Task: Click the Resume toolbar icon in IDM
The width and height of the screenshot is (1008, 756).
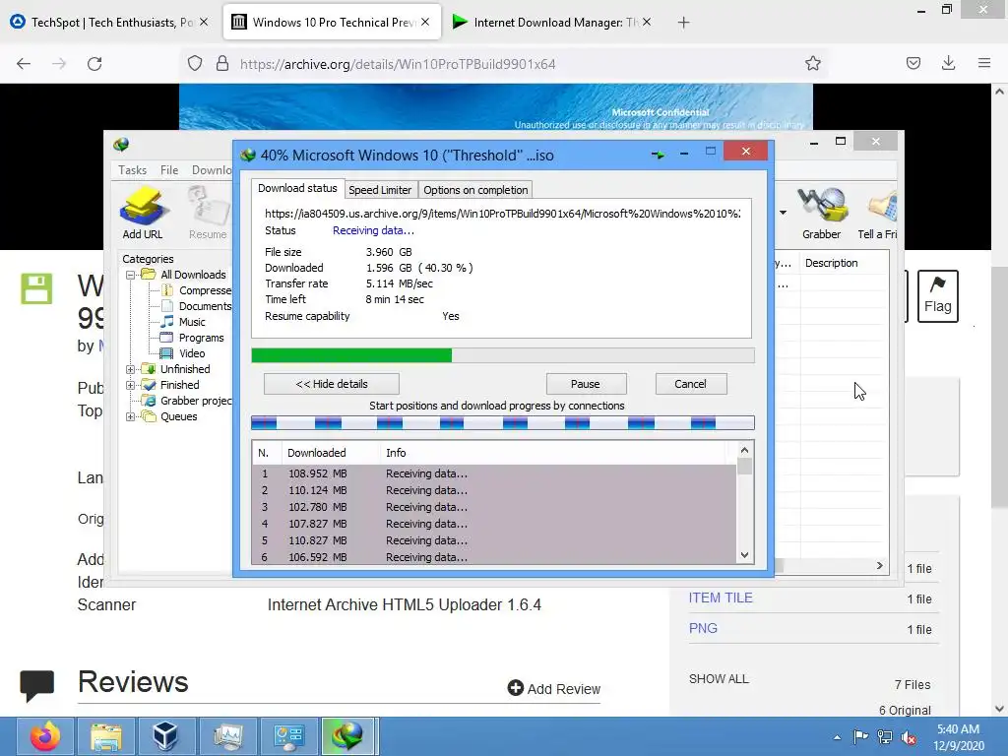Action: [x=209, y=213]
